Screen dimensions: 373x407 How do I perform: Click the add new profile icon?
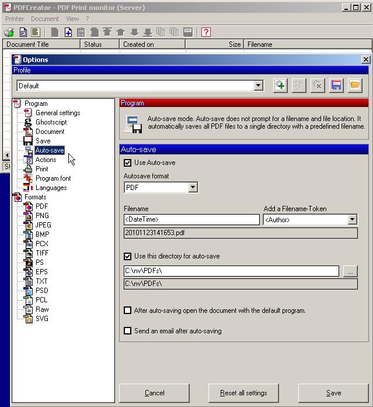point(280,85)
